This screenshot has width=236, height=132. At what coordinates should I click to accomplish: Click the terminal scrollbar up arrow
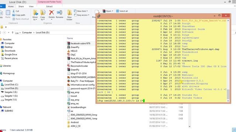coord(228,21)
